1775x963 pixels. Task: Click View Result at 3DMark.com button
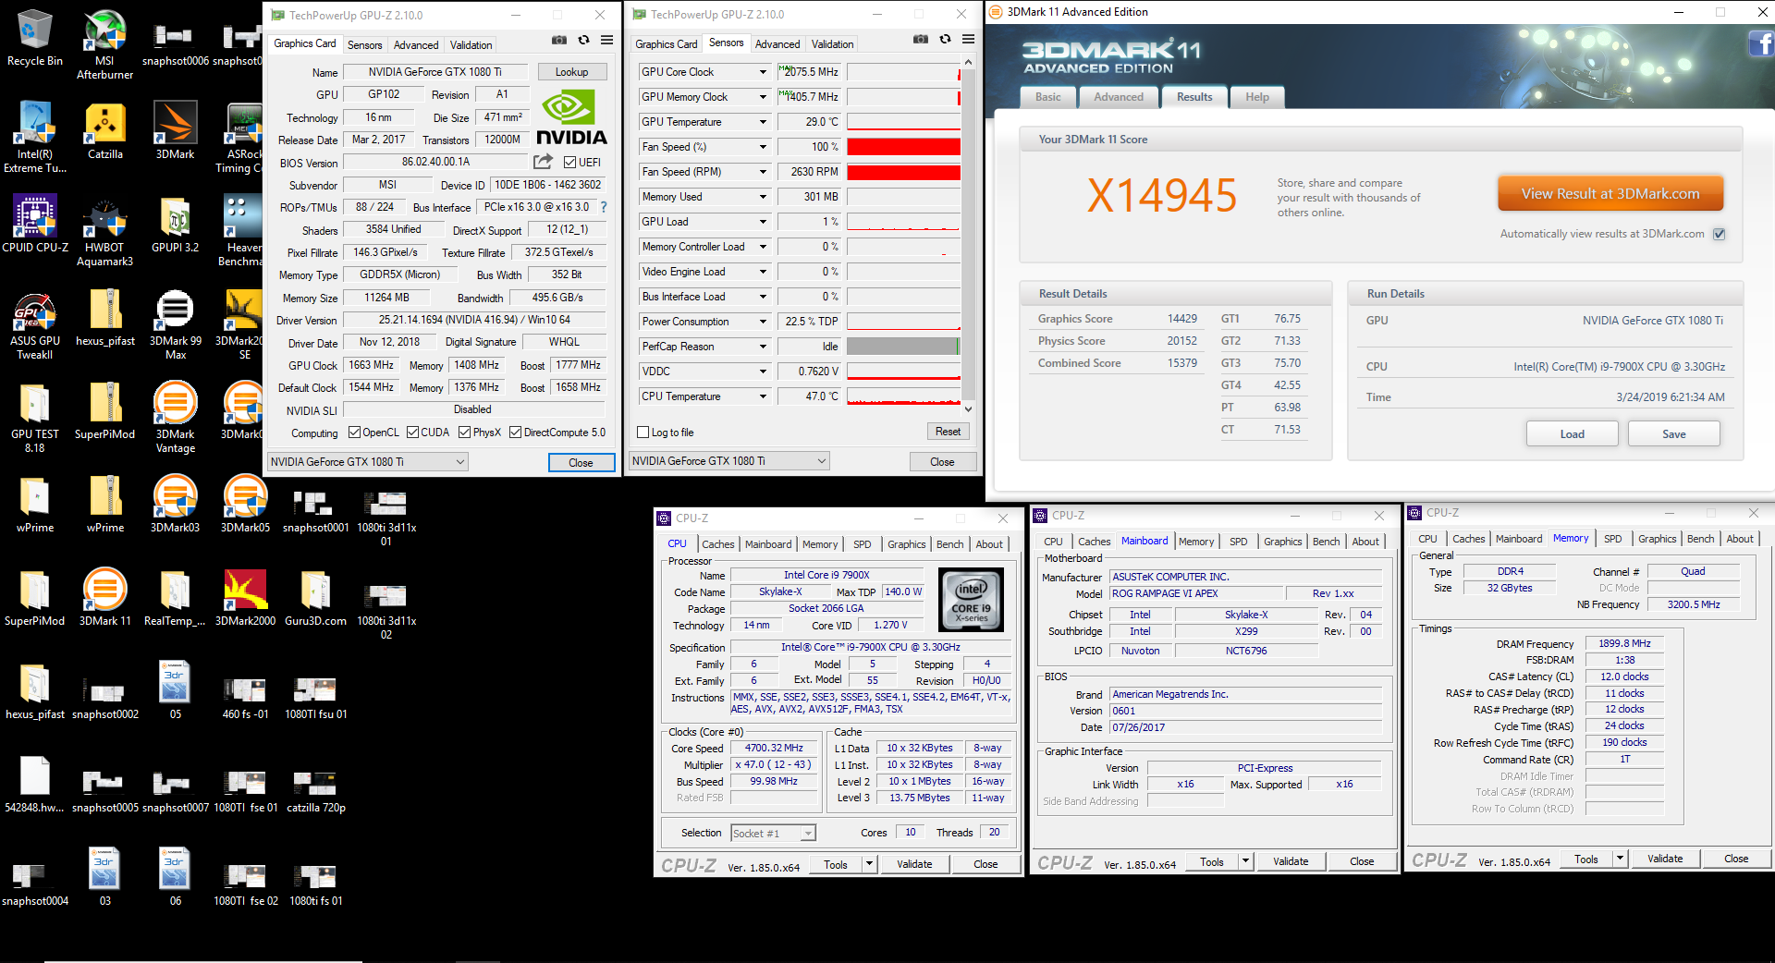[x=1610, y=194]
